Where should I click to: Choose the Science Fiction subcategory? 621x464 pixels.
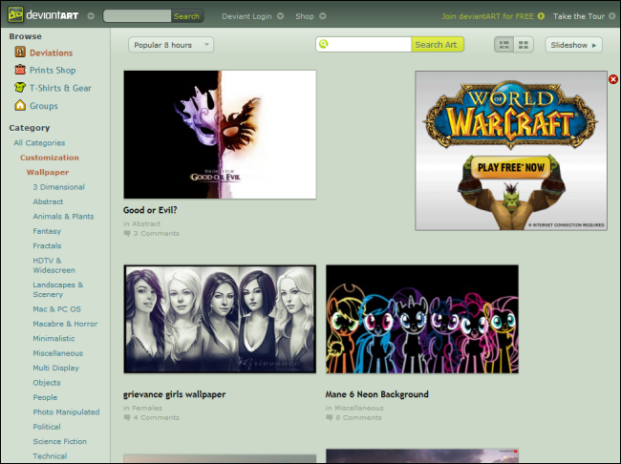point(59,441)
